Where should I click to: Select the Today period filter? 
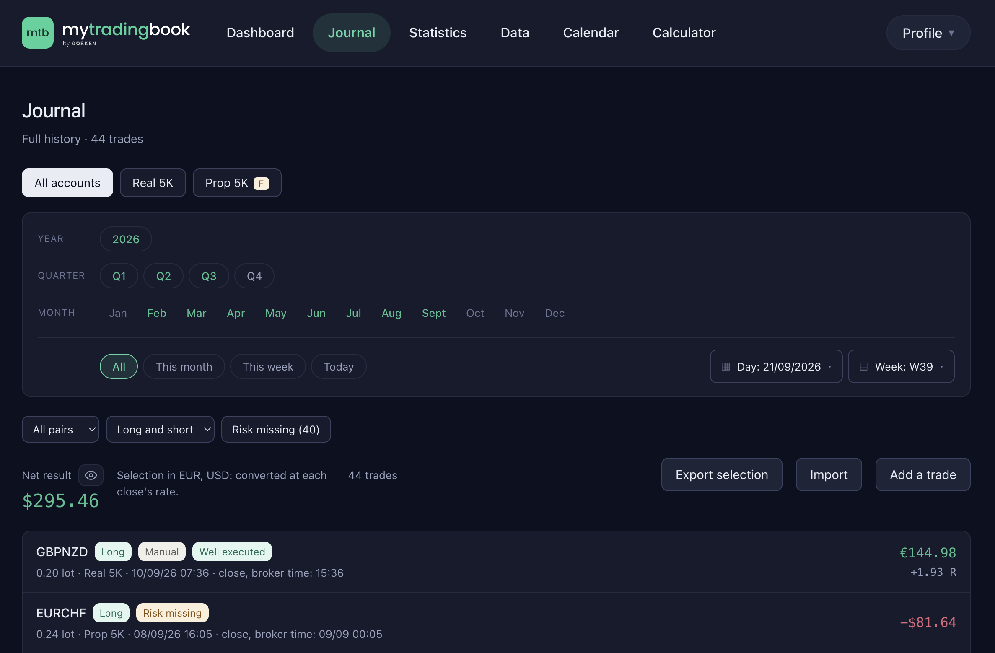coord(339,366)
